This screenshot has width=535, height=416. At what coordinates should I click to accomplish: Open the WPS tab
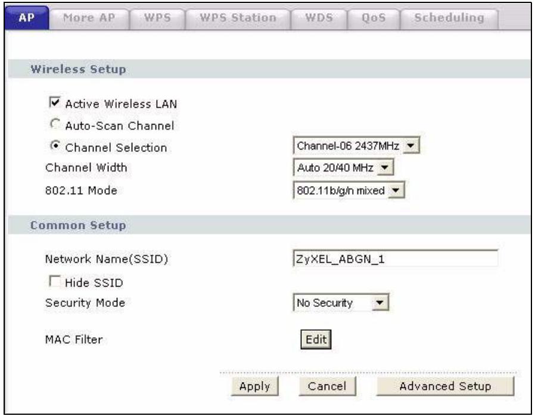click(x=157, y=18)
